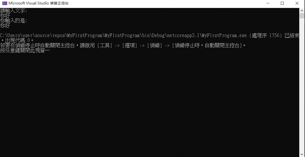
Task: Click the line 按任意鍵關閉此視窗
Action: coord(25,50)
